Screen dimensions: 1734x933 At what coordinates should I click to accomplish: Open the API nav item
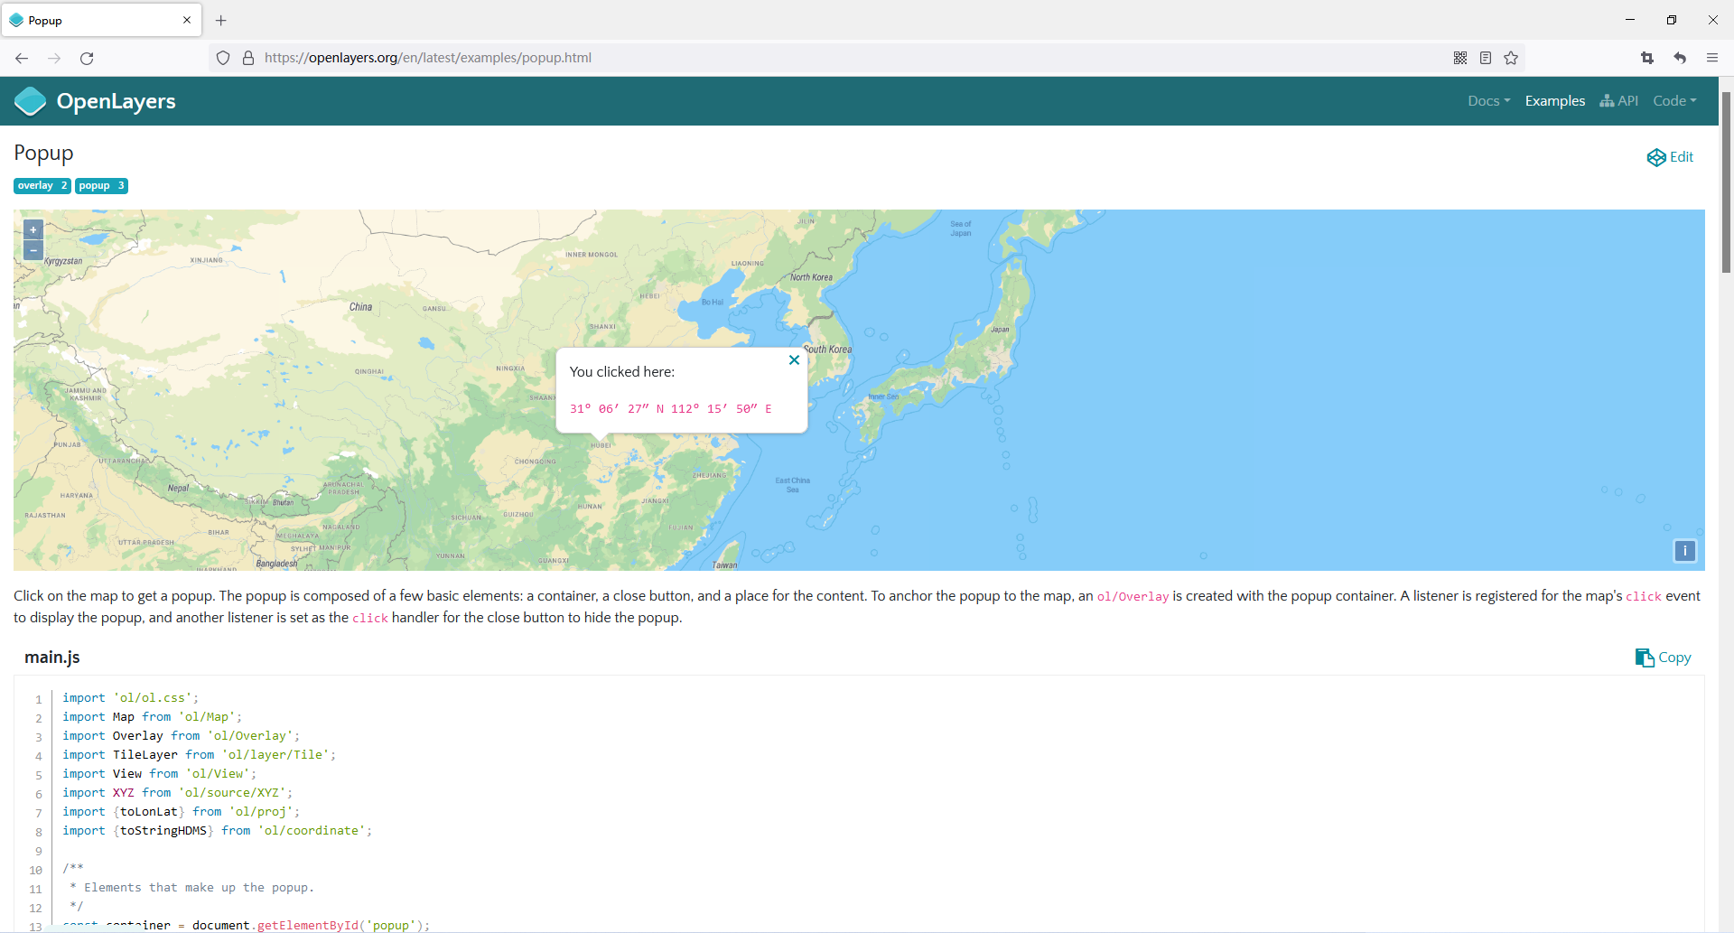point(1618,101)
